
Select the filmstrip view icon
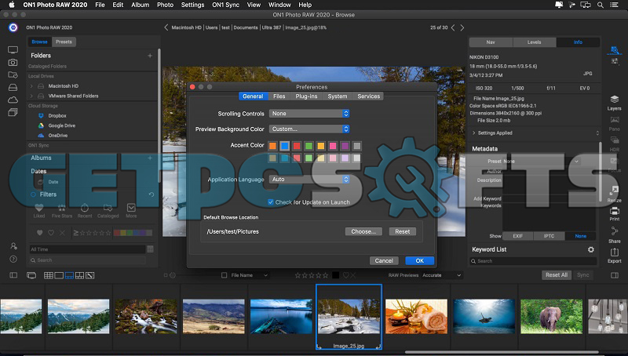pos(69,275)
